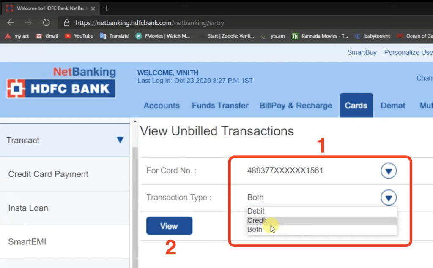
Task: Open the BillPay & Recharge tab
Action: (x=296, y=106)
